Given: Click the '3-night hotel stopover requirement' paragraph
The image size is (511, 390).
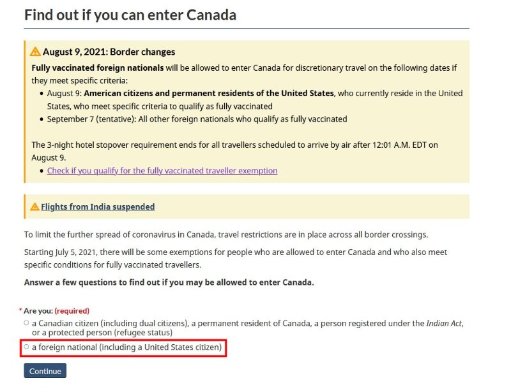Looking at the screenshot, I should pos(234,151).
